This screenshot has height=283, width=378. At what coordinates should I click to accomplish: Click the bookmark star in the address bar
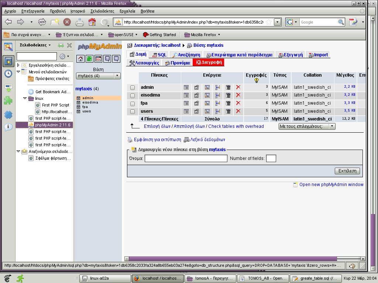[x=269, y=22]
